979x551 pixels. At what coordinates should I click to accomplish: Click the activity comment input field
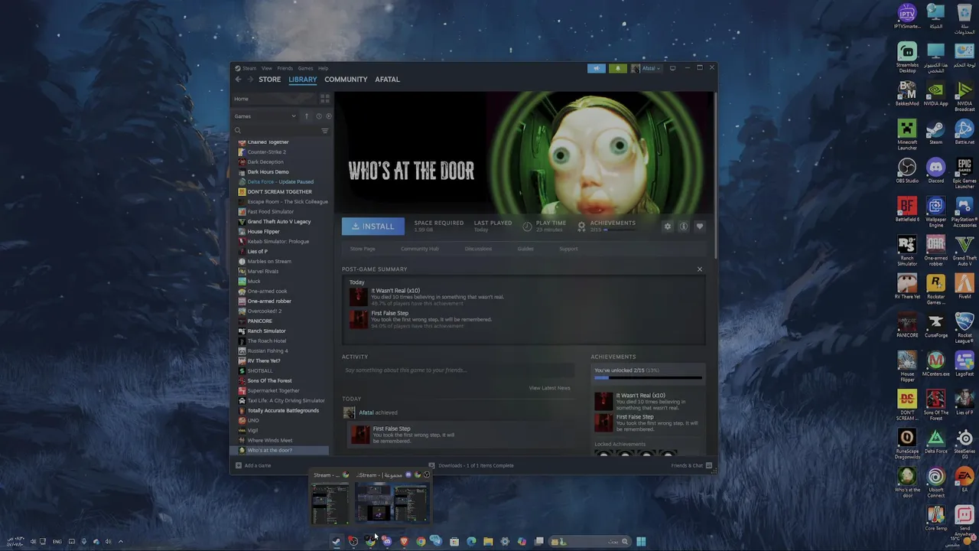[x=457, y=370]
